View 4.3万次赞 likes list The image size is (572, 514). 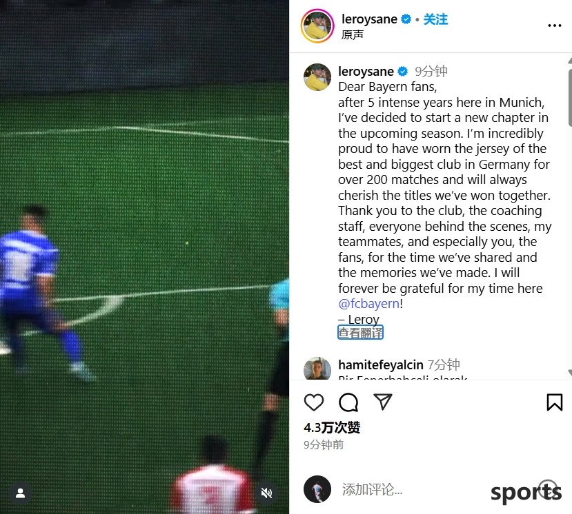[332, 427]
